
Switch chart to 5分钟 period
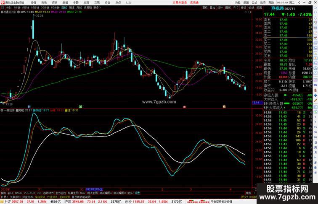26,8
